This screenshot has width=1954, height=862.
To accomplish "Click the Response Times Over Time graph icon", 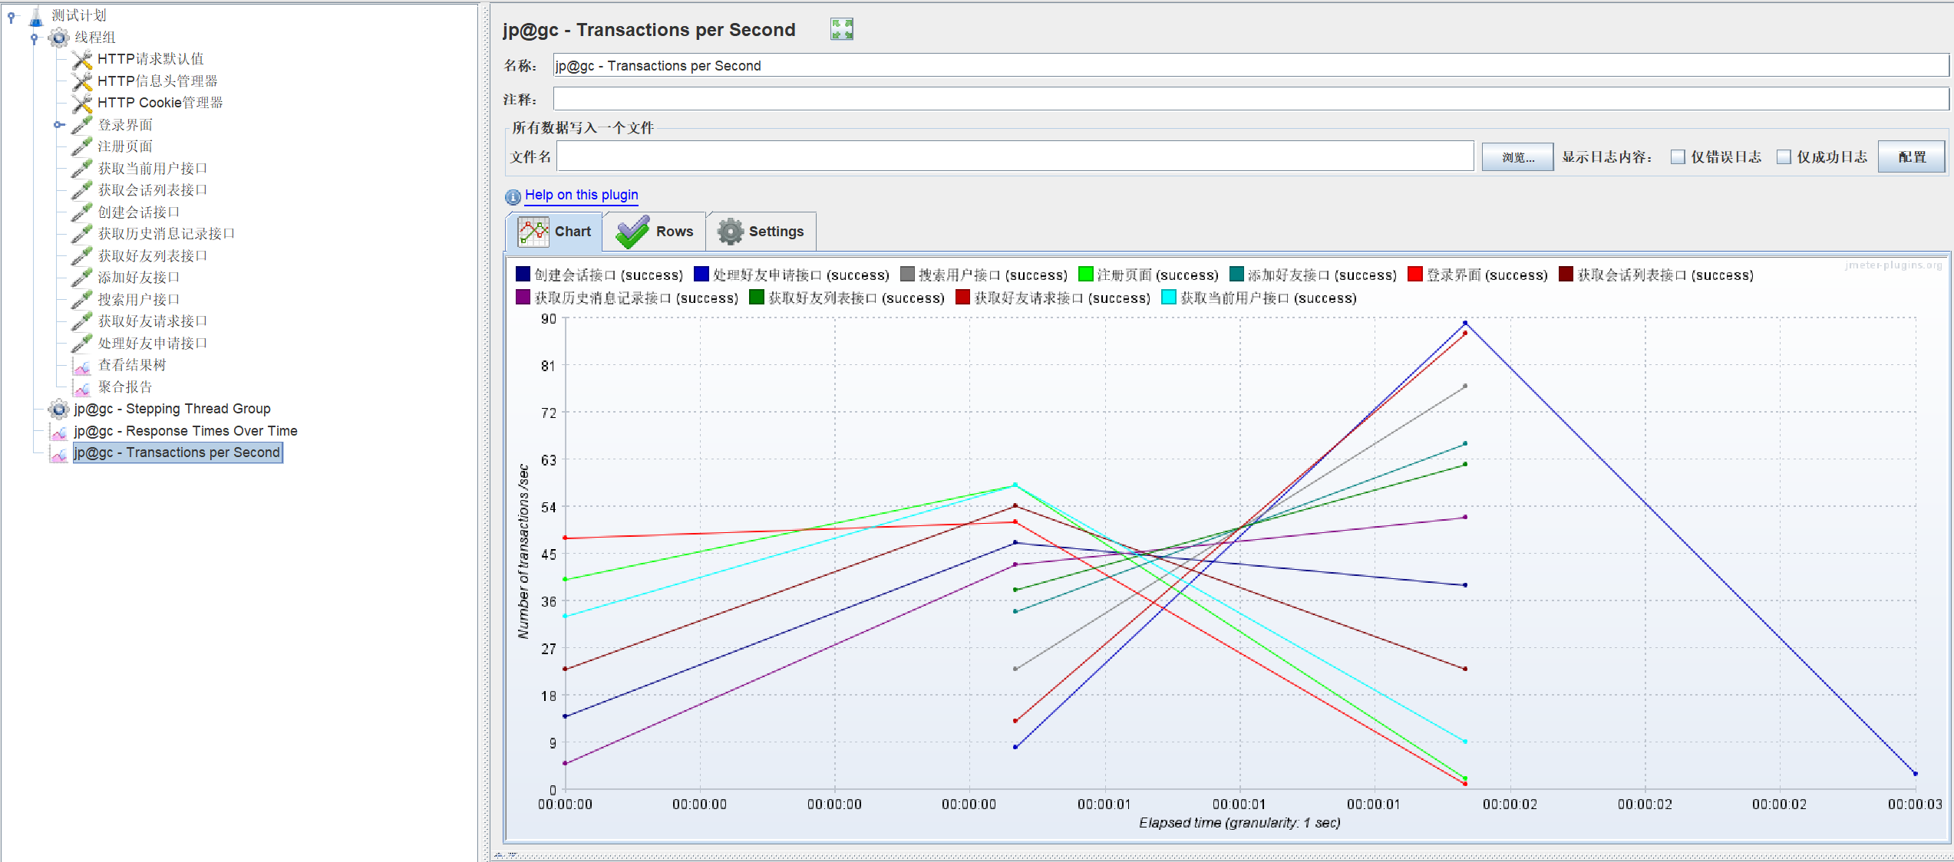I will pyautogui.click(x=58, y=431).
